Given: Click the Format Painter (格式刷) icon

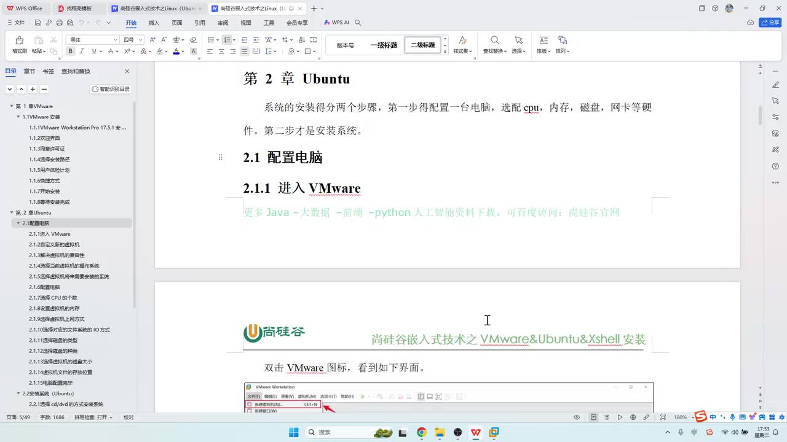Looking at the screenshot, I should tap(19, 41).
